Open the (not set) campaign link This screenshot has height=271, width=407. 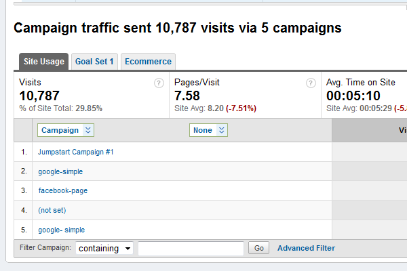click(x=52, y=210)
